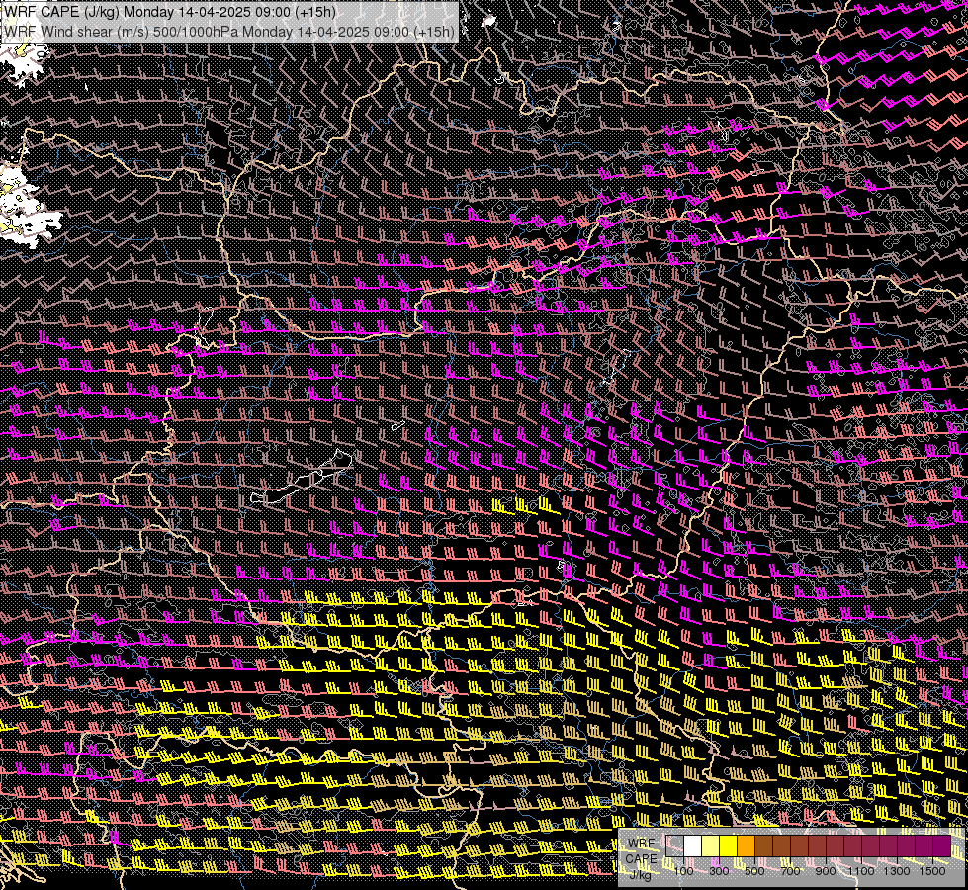Click legend value "1100"
968x890 pixels.
[861, 871]
